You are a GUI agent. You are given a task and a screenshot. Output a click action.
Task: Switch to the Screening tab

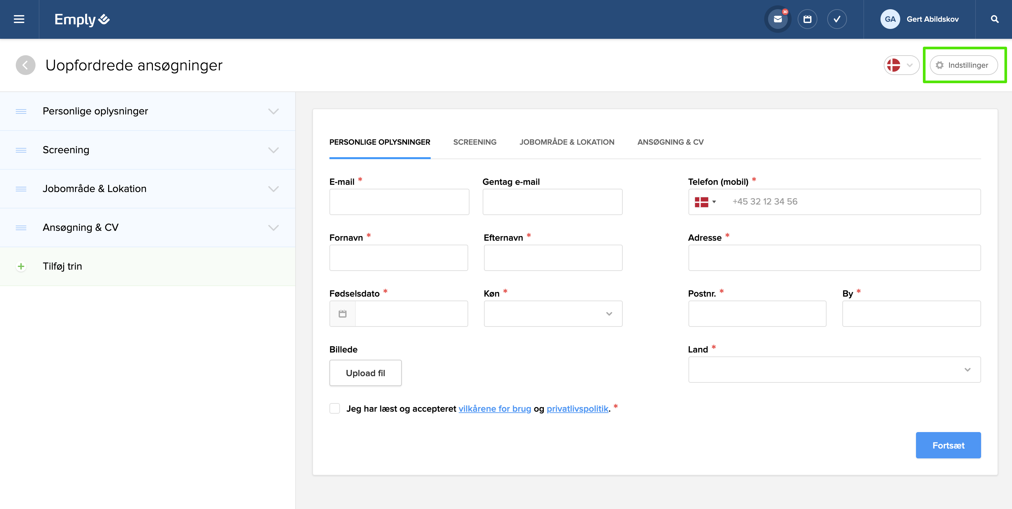click(474, 142)
